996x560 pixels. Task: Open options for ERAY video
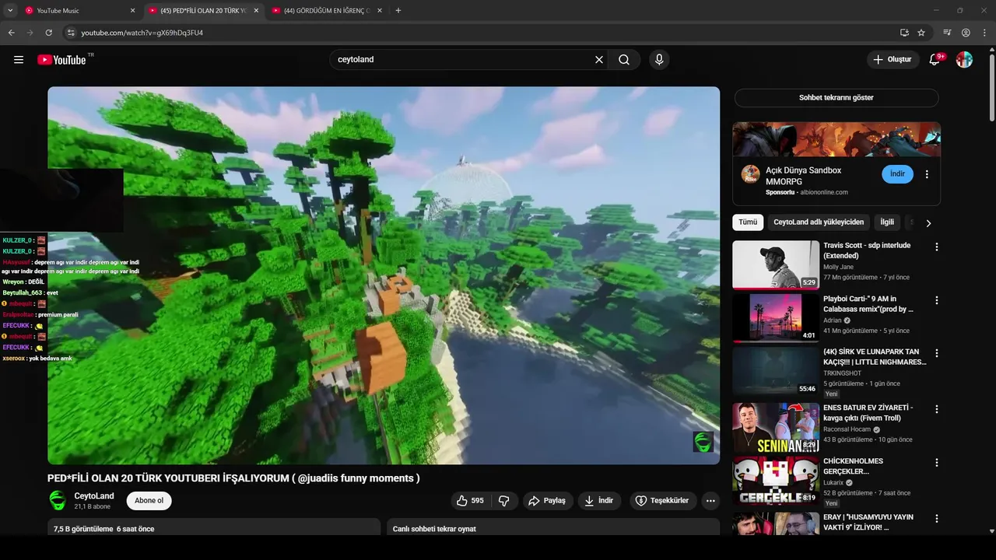coord(937,518)
